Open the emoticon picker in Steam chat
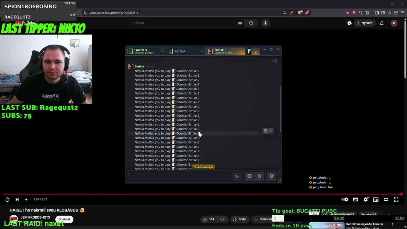Image resolution: width=407 pixels, height=229 pixels. click(250, 176)
